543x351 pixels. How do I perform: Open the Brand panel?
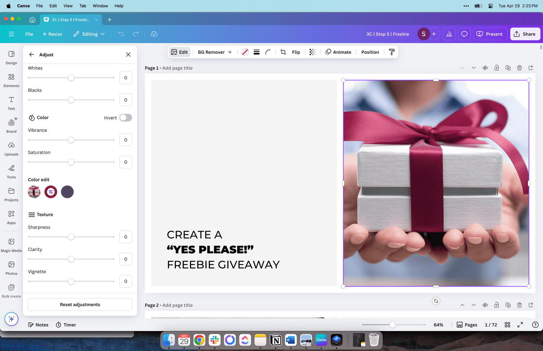(x=11, y=126)
